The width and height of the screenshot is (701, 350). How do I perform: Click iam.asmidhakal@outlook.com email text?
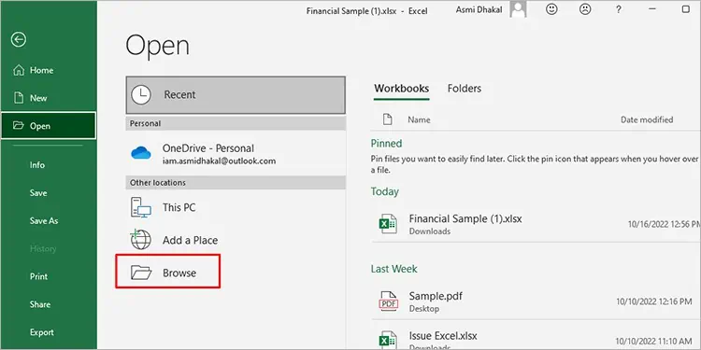pyautogui.click(x=219, y=161)
